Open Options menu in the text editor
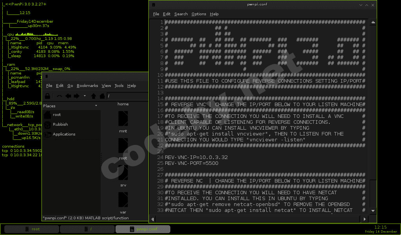Screen dimensions: 401x235 (x=199, y=14)
